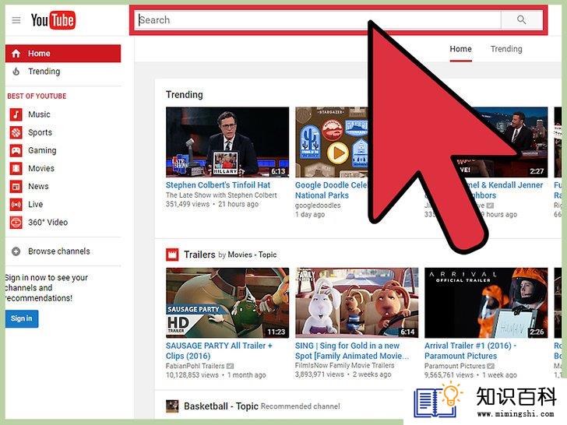This screenshot has height=425, width=567.
Task: Open the Music channel icon
Action: 16,114
